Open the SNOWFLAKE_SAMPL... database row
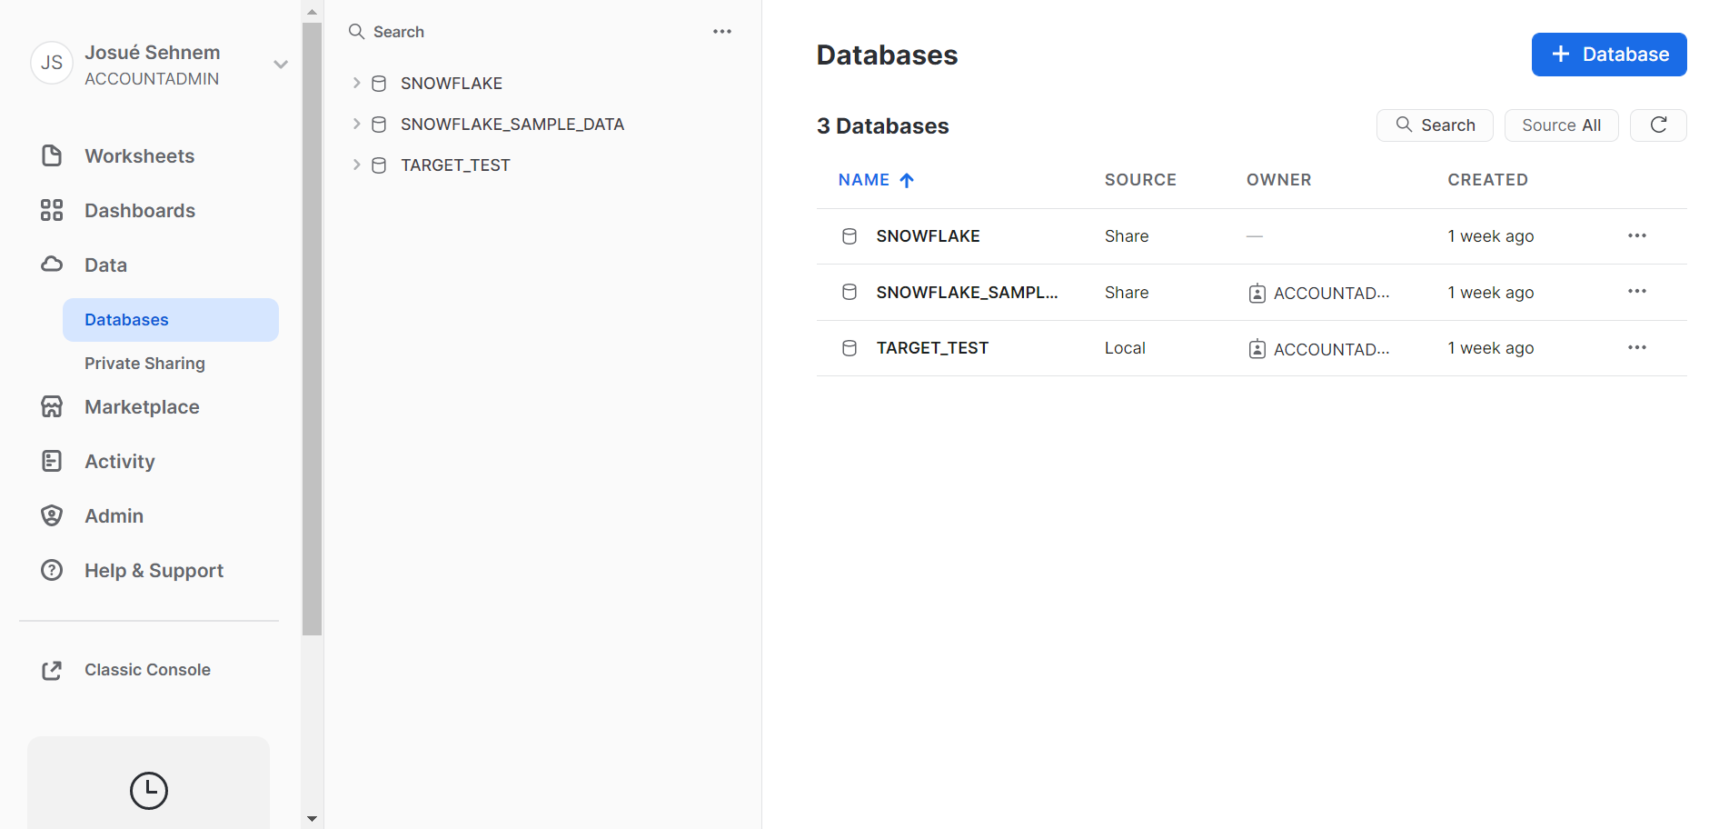Viewport: 1729px width, 829px height. tap(1252, 293)
